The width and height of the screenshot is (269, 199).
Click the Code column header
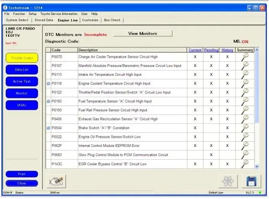[x=64, y=50]
